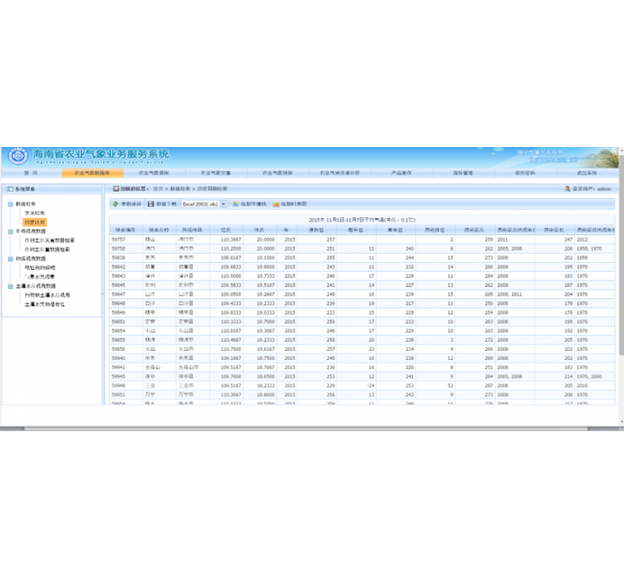
Task: Open the Excel 2003(.xls) format dropdown
Action: (x=223, y=204)
